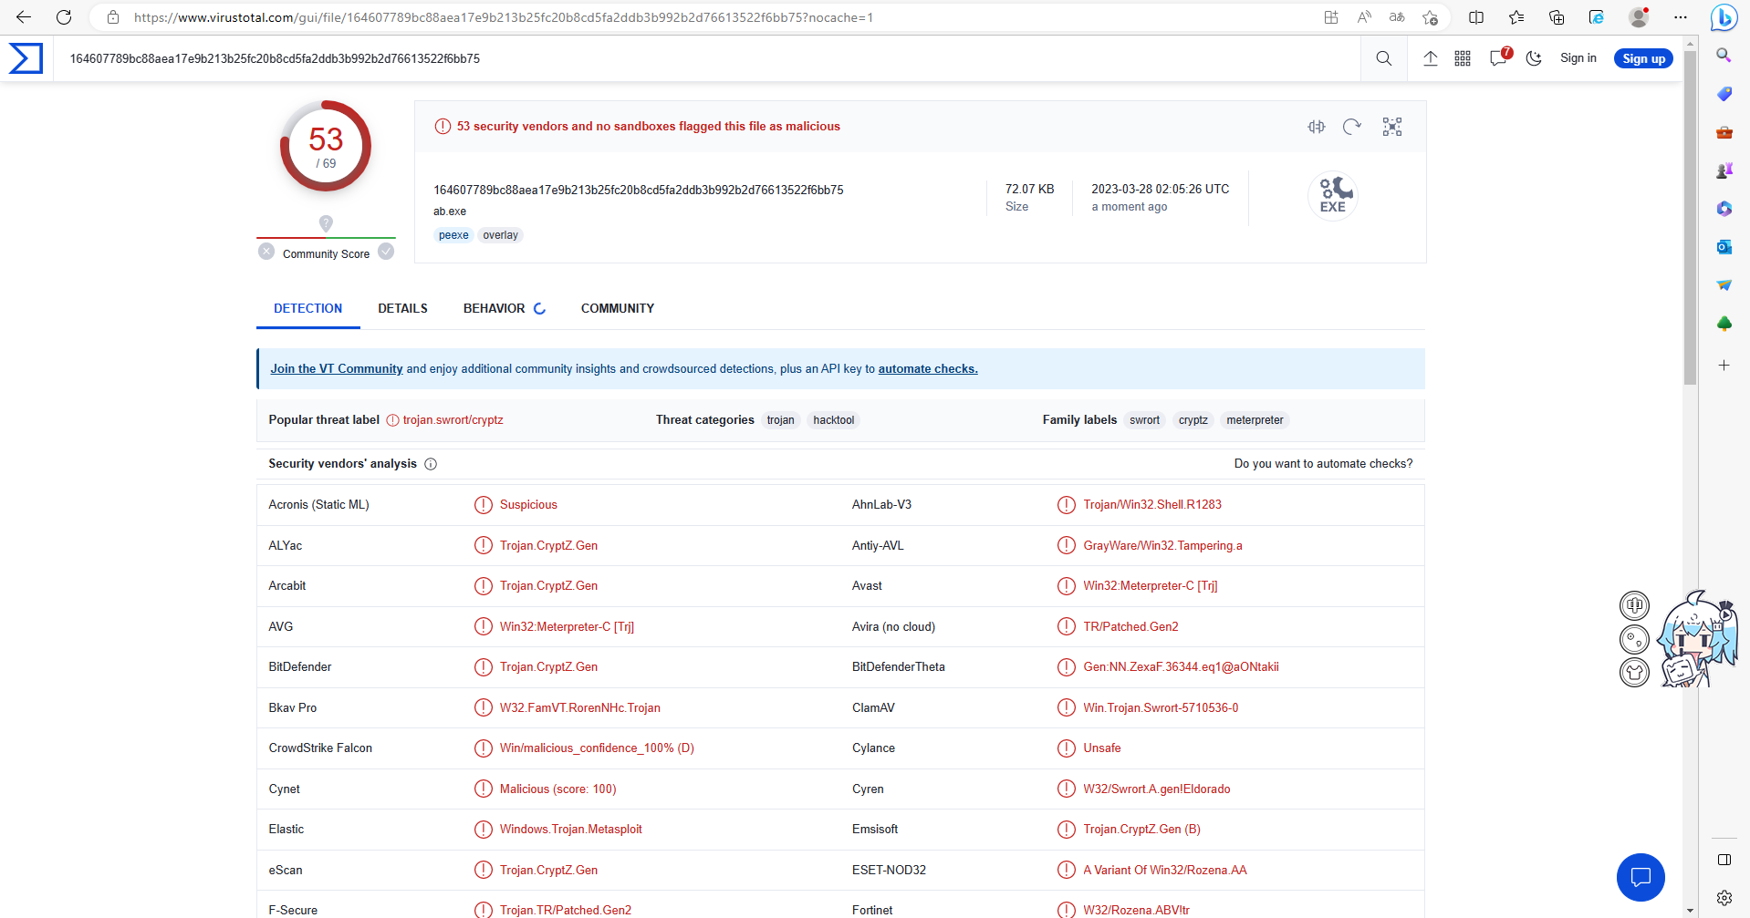Click the trojan threat category tag
Image resolution: width=1750 pixels, height=918 pixels.
pyautogui.click(x=780, y=420)
